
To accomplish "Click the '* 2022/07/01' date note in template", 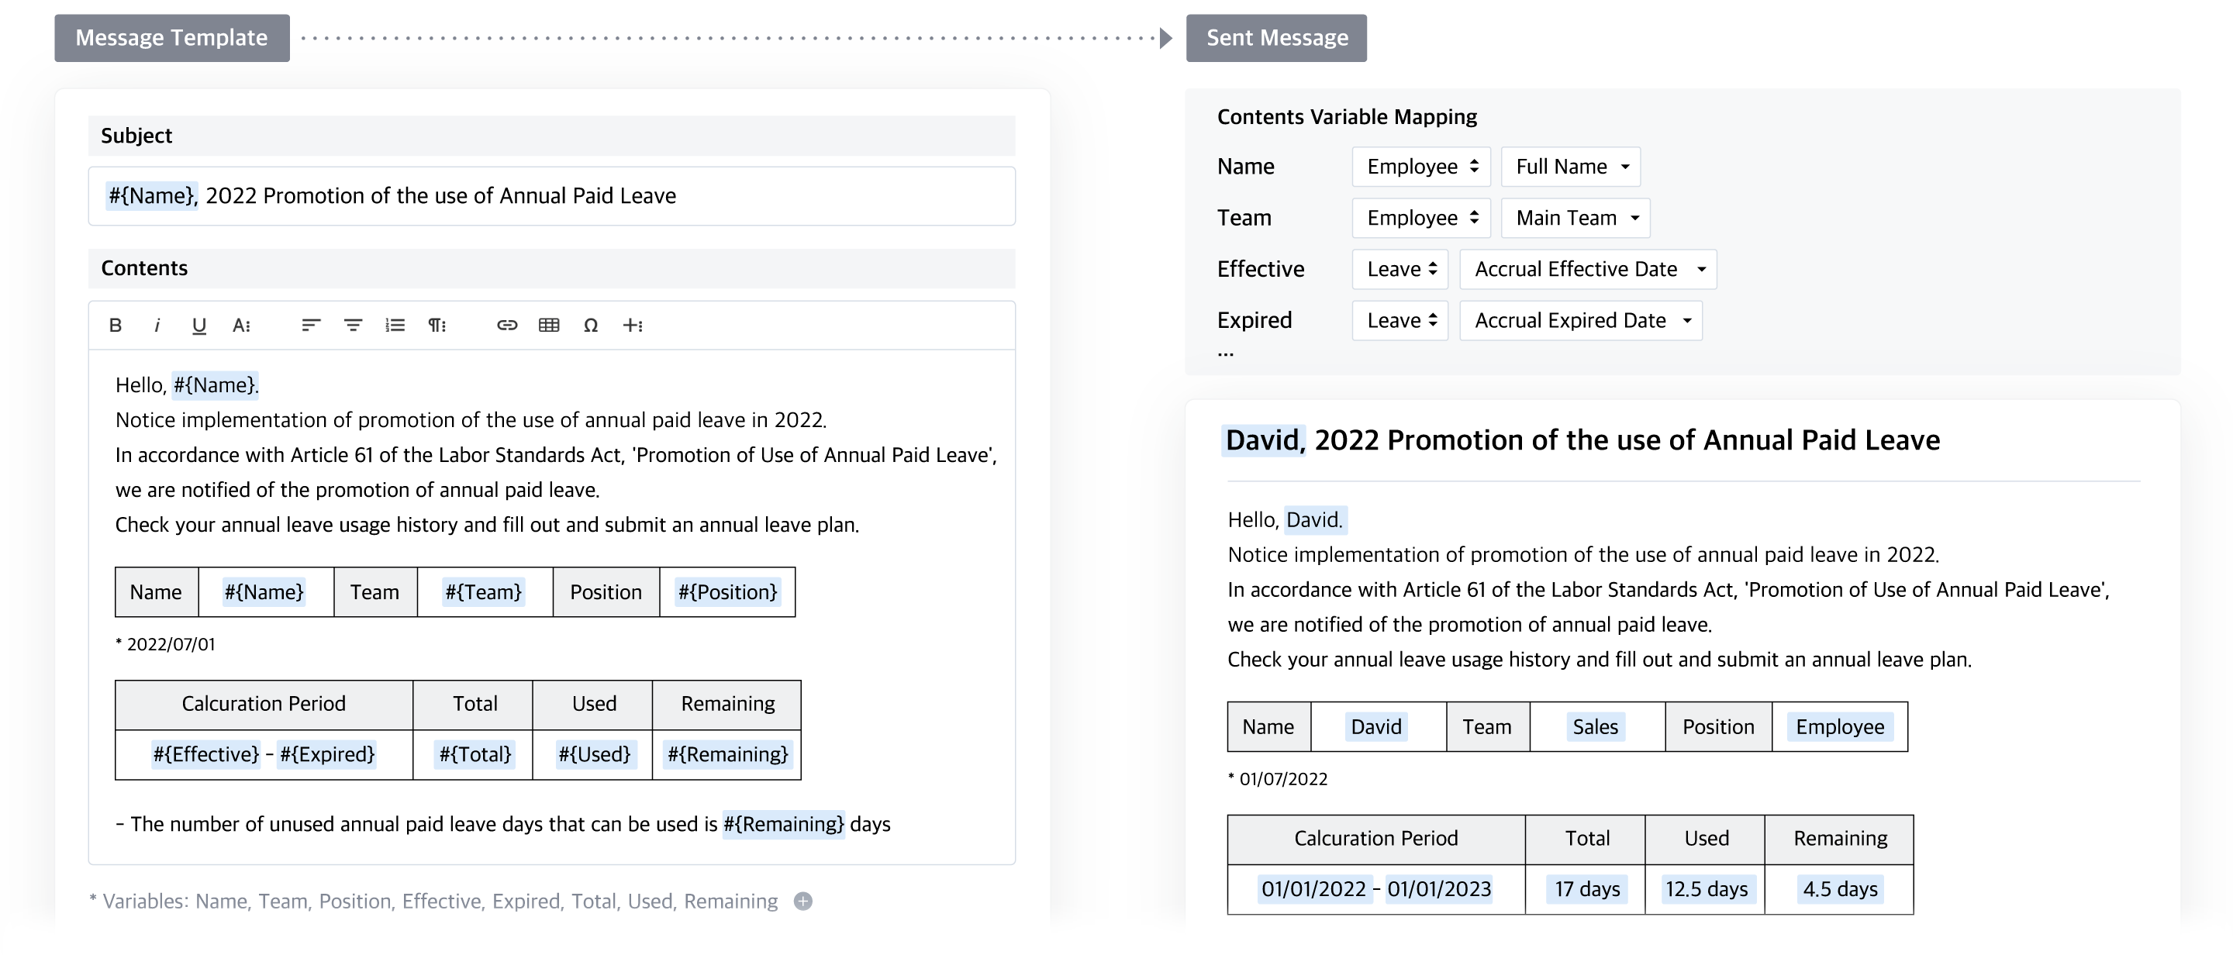I will (x=166, y=644).
